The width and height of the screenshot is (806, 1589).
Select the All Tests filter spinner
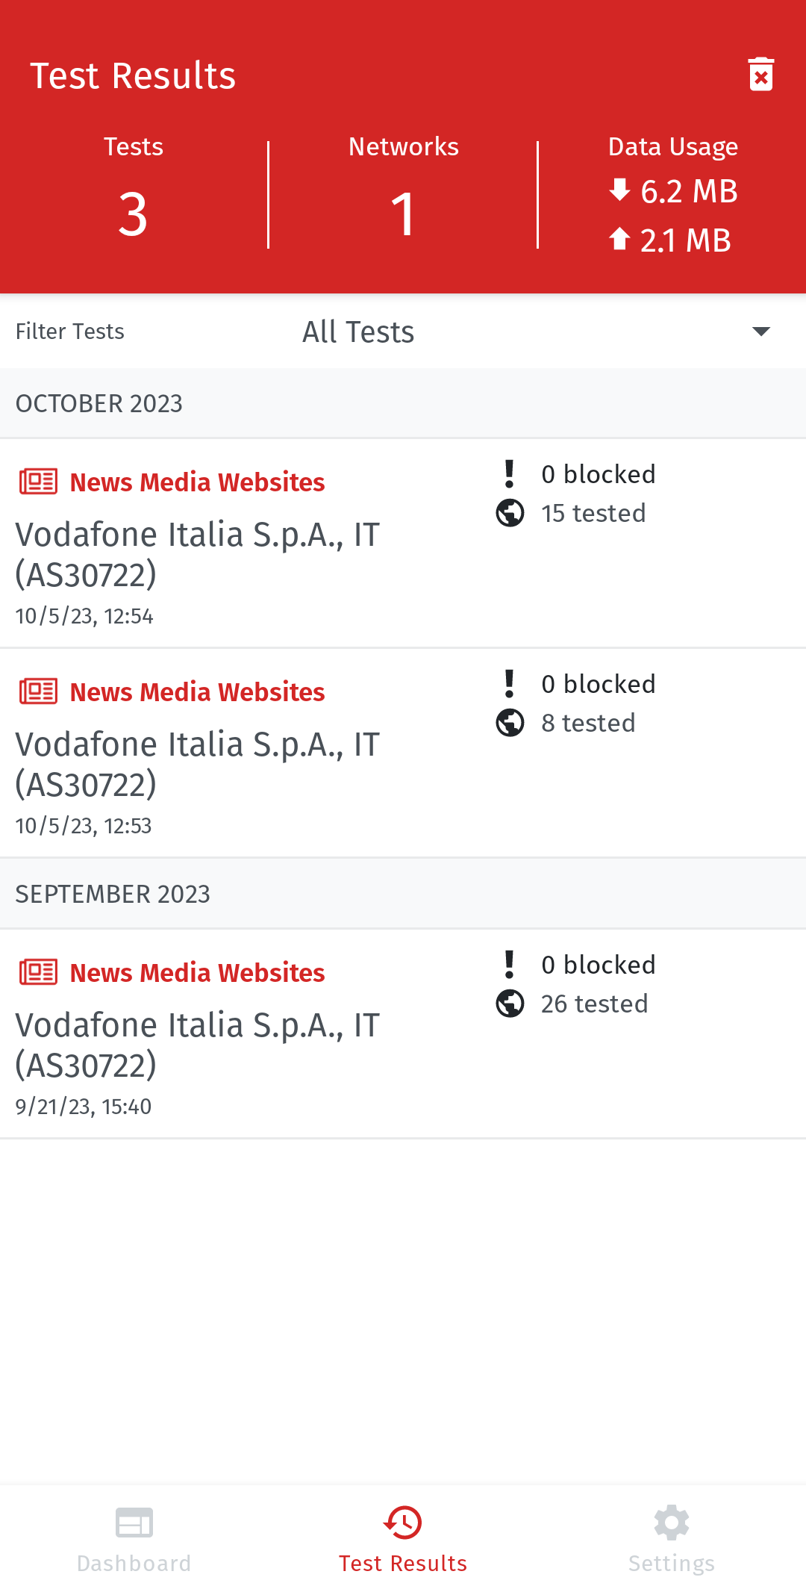[358, 332]
